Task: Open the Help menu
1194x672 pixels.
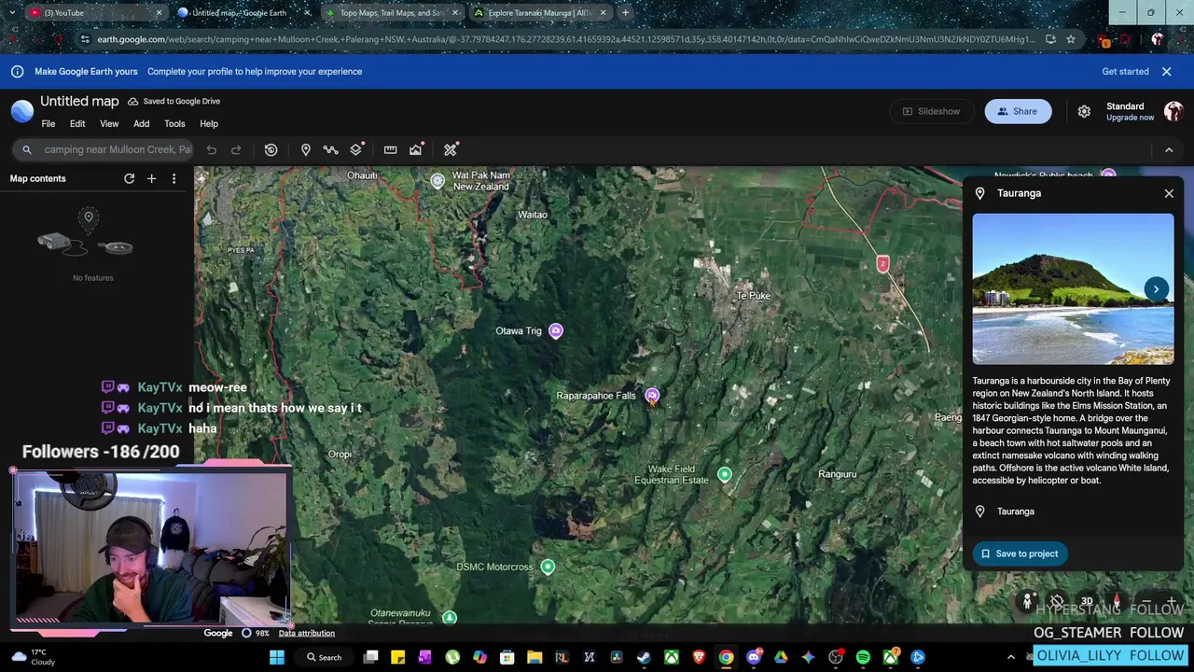Action: click(209, 124)
